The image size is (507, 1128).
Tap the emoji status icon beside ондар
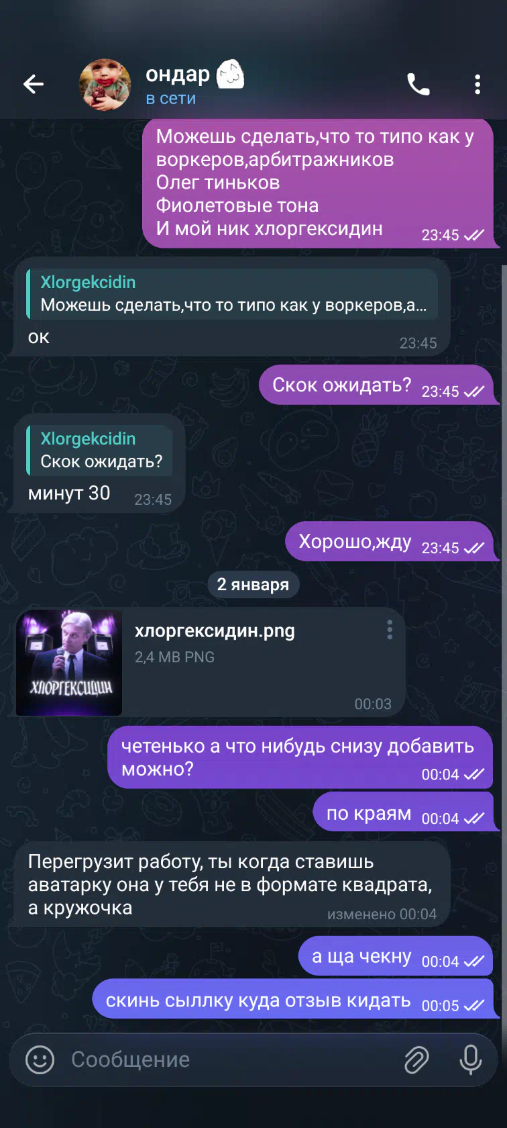(x=230, y=75)
